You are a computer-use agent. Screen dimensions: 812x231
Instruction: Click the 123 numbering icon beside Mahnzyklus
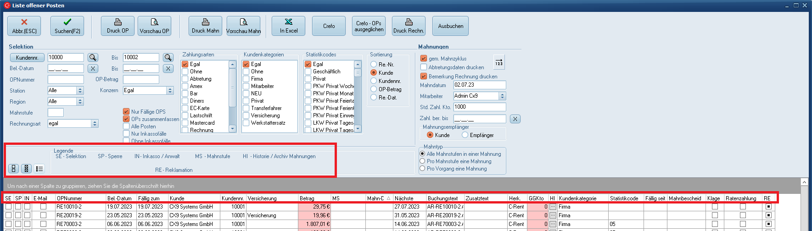(x=499, y=62)
